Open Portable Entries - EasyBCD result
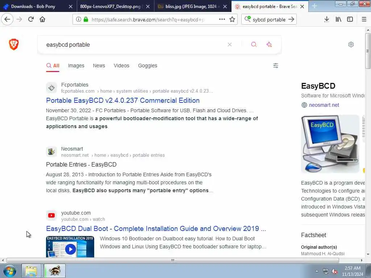Image resolution: width=371 pixels, height=278 pixels. click(x=81, y=165)
